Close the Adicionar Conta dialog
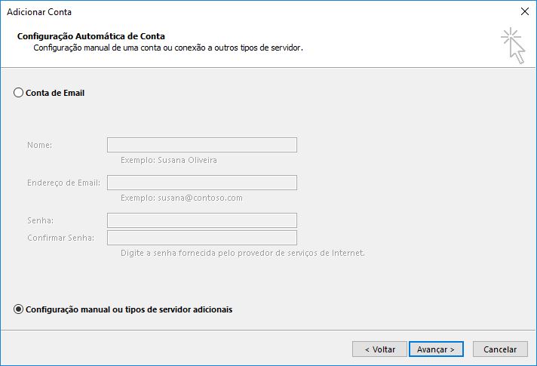The width and height of the screenshot is (537, 366). click(524, 11)
